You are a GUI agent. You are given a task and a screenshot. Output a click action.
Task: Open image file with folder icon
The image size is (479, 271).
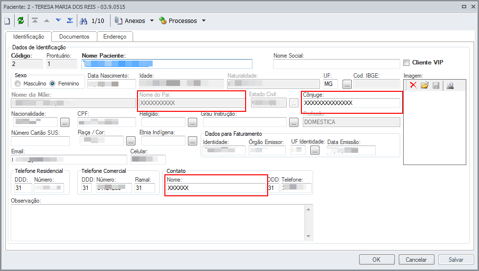click(424, 85)
